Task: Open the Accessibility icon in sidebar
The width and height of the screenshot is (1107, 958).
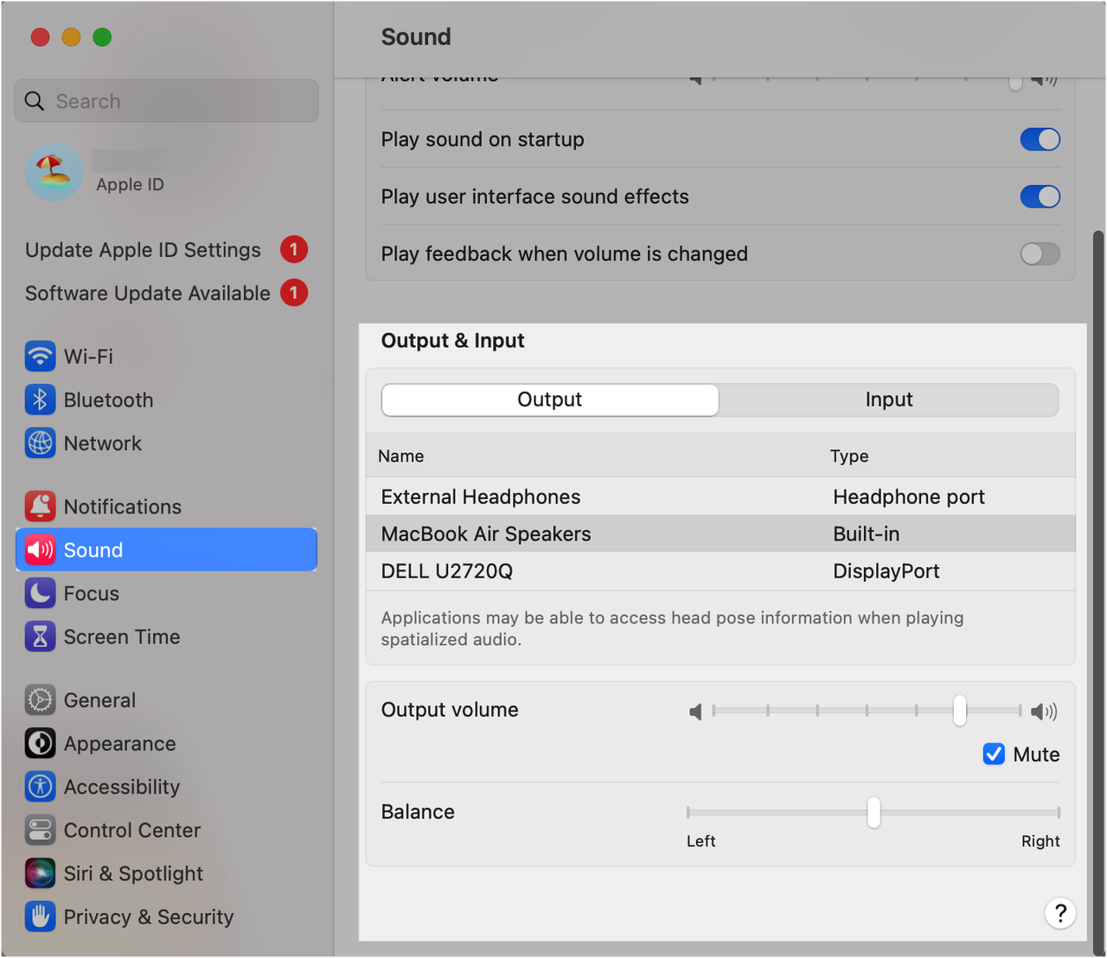Action: [40, 787]
